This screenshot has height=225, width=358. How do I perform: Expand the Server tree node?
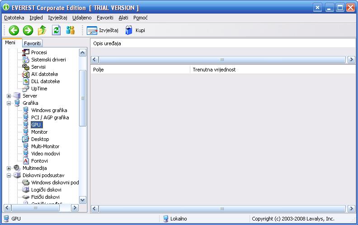tap(9, 96)
